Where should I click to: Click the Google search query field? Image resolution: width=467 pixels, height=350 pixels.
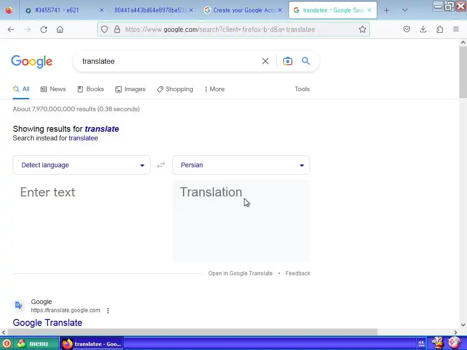(x=168, y=61)
